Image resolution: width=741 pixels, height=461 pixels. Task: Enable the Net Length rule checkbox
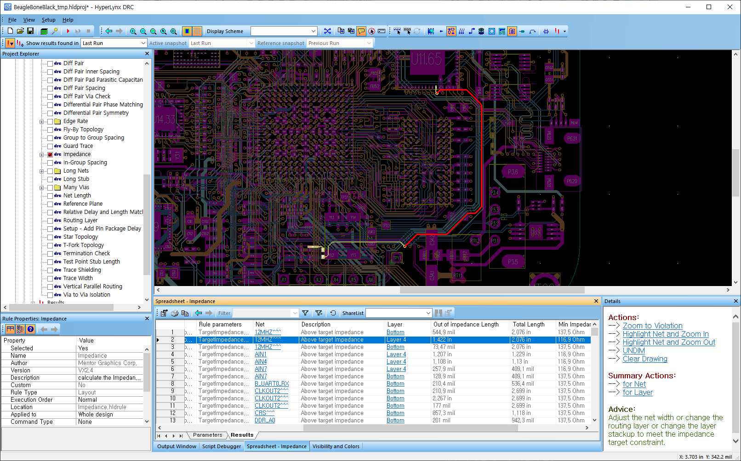[x=50, y=196]
